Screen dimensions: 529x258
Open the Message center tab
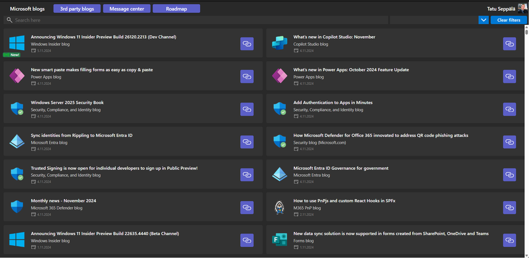point(127,9)
